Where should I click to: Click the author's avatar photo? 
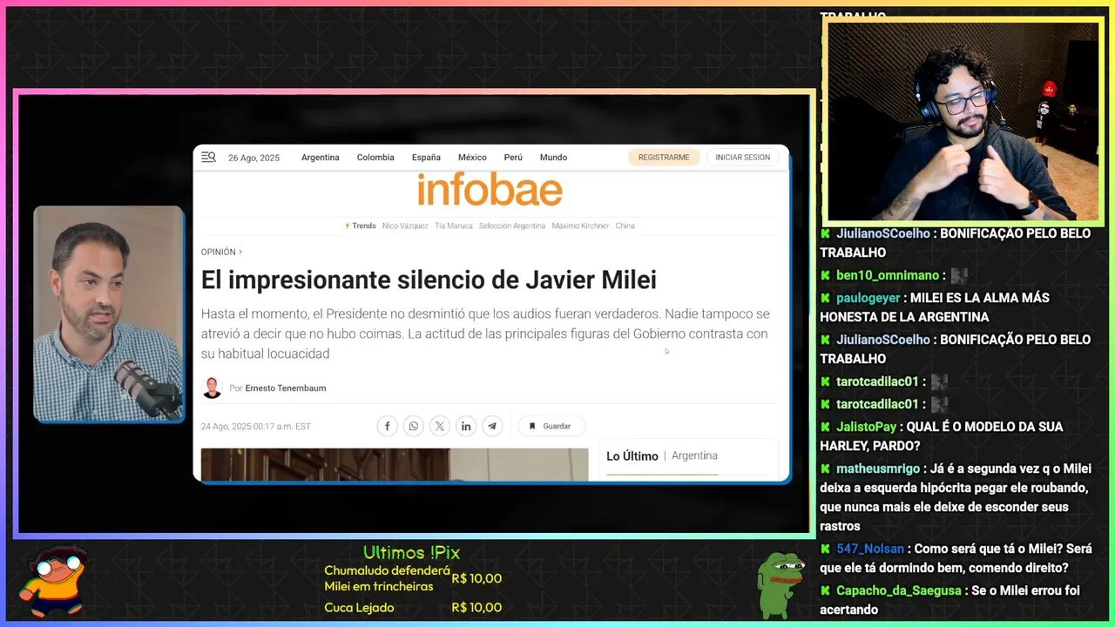(212, 388)
